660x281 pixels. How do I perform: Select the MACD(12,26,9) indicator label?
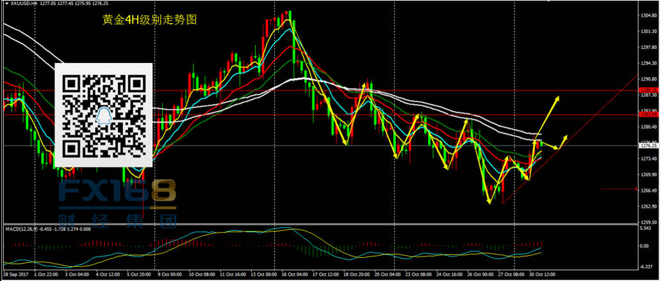tap(22, 228)
